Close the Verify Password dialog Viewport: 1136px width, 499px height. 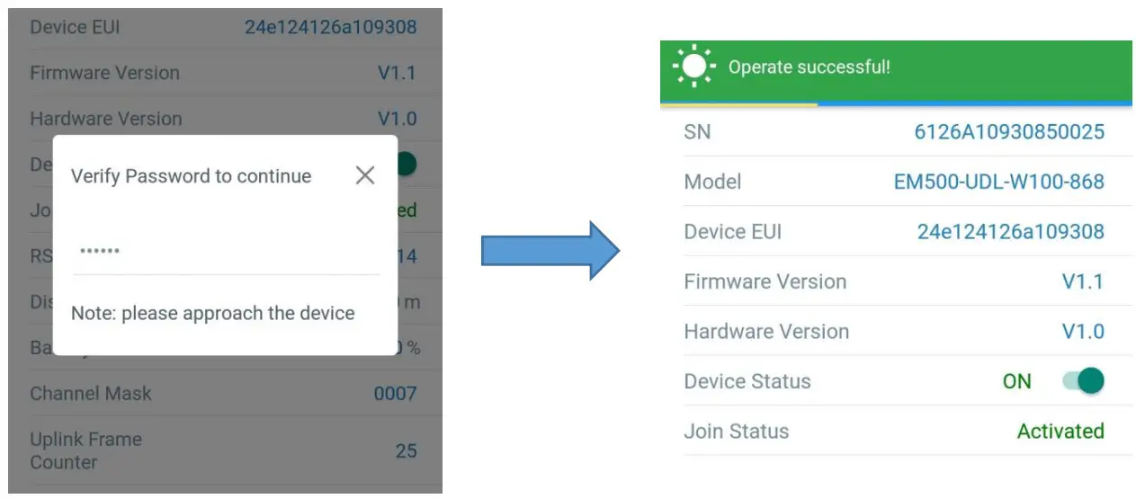pyautogui.click(x=364, y=175)
